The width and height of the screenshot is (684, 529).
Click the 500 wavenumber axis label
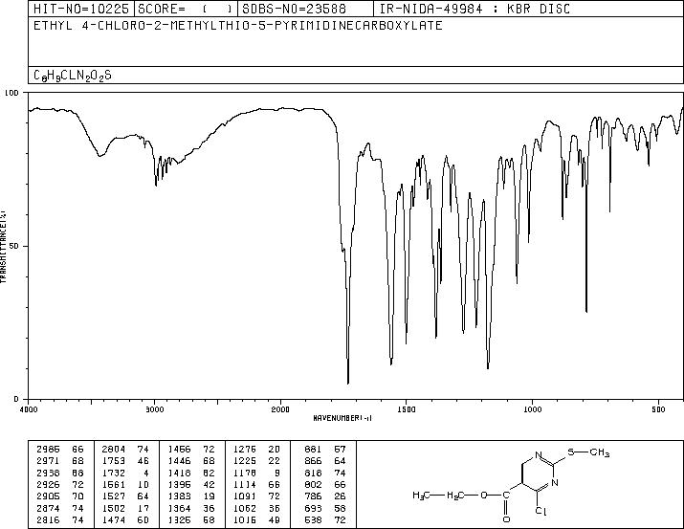coord(659,409)
